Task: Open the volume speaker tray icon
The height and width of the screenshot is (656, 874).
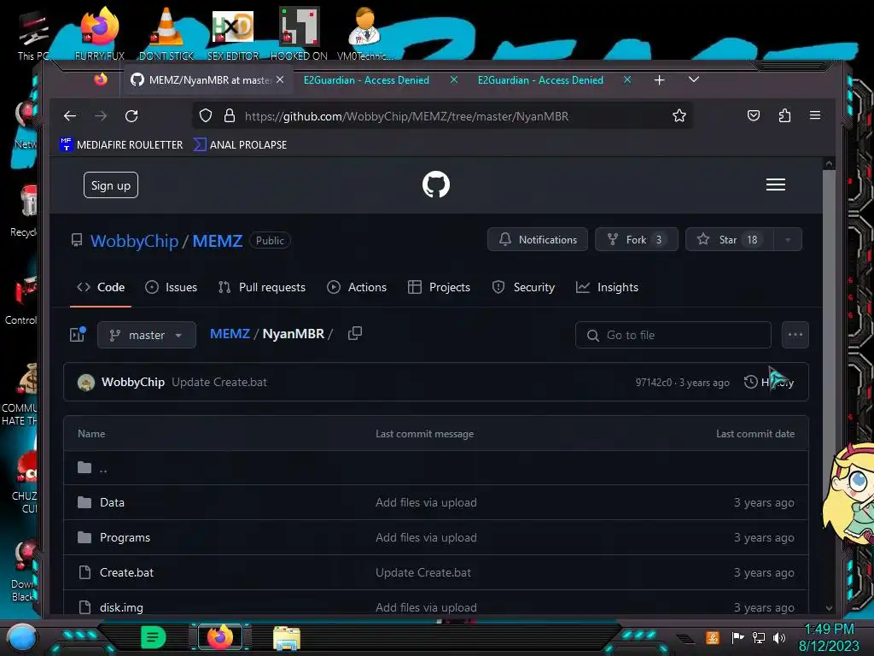Action: click(x=778, y=637)
